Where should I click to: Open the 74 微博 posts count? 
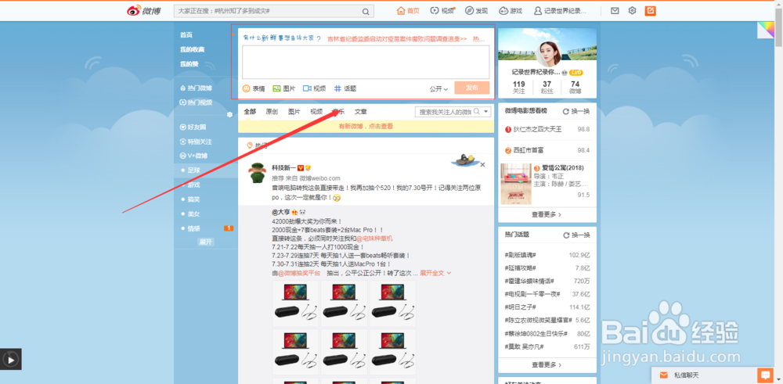coord(576,88)
